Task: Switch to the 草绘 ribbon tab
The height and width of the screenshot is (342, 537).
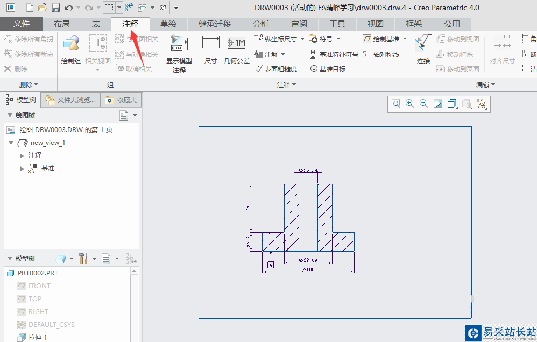Action: (x=168, y=24)
